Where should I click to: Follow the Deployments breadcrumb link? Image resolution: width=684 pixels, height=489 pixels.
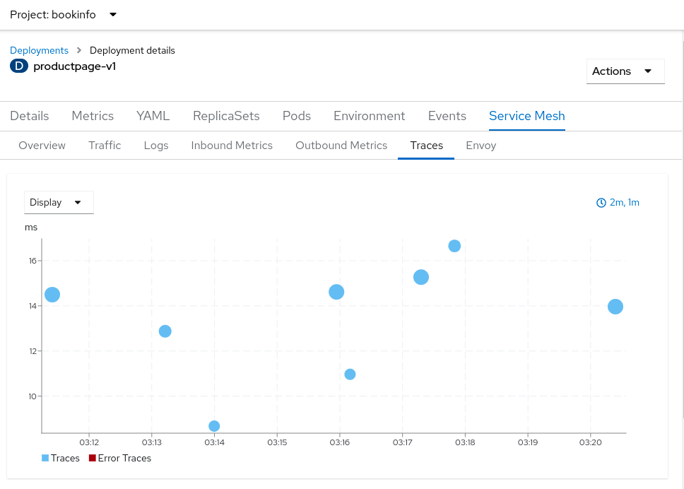click(x=39, y=51)
